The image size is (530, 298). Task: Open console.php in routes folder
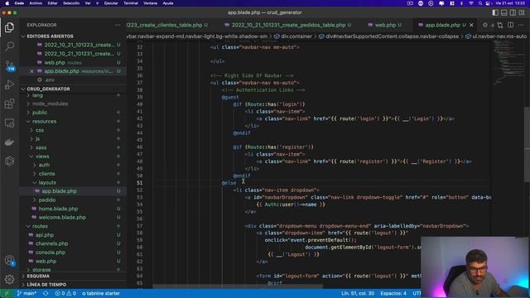[x=51, y=252]
